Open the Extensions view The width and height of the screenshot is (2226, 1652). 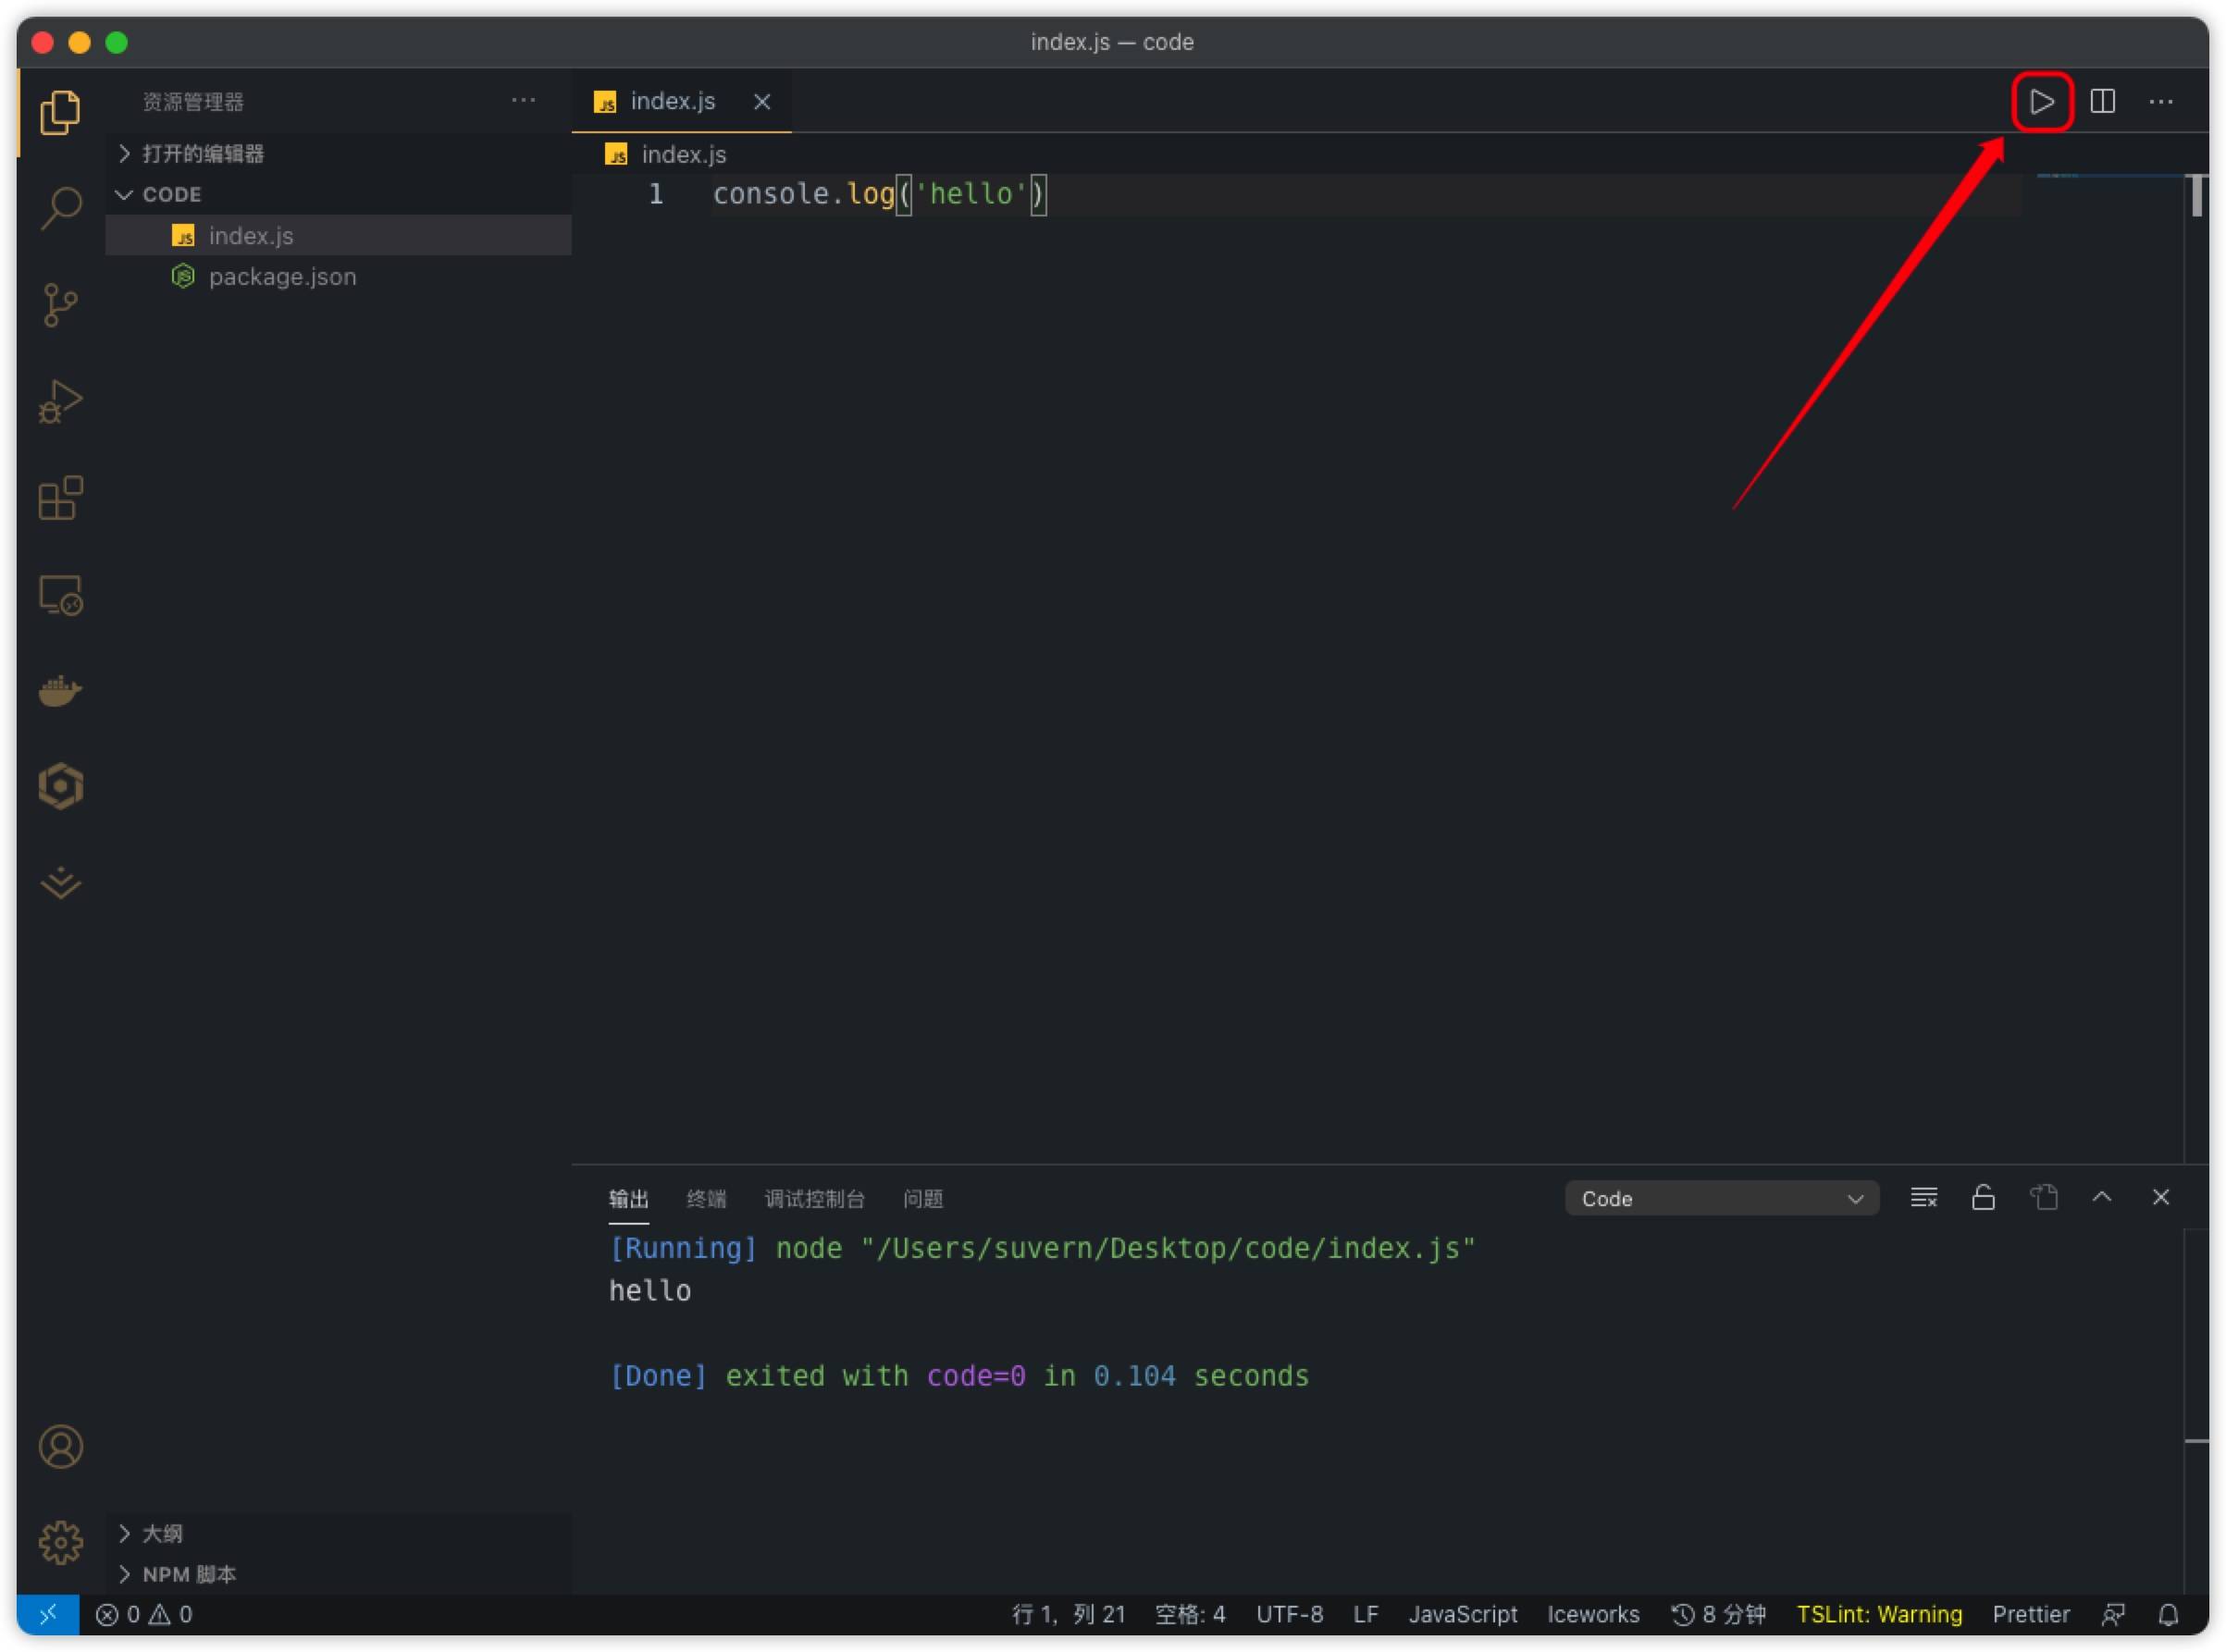(x=60, y=498)
